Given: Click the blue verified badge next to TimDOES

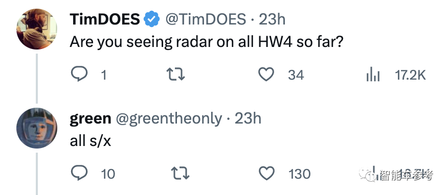Looking at the screenshot, I should coord(152,19).
